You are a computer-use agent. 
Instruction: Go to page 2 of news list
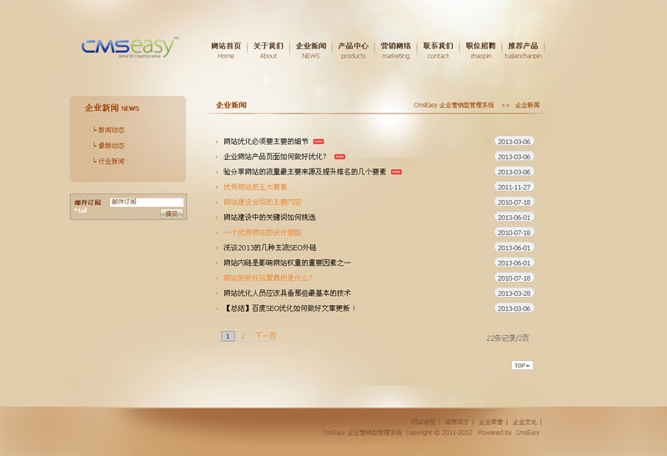[243, 336]
